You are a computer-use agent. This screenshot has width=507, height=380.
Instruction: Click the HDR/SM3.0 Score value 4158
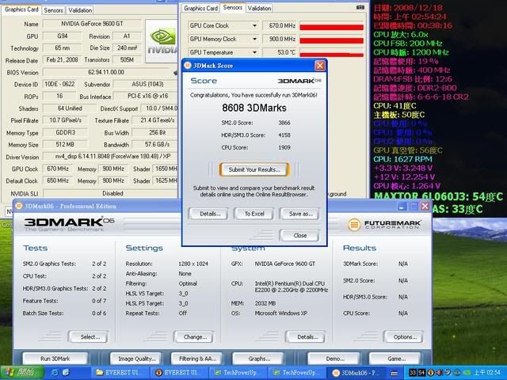pyautogui.click(x=284, y=135)
